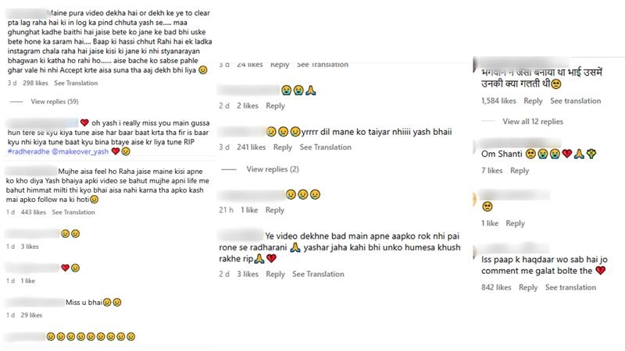Reply to the 842 likes comment
This screenshot has width=625, height=351.
(528, 287)
